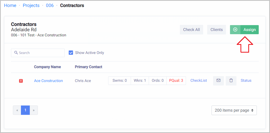Open the Ace Construction company link
This screenshot has width=270, height=133.
pos(48,81)
